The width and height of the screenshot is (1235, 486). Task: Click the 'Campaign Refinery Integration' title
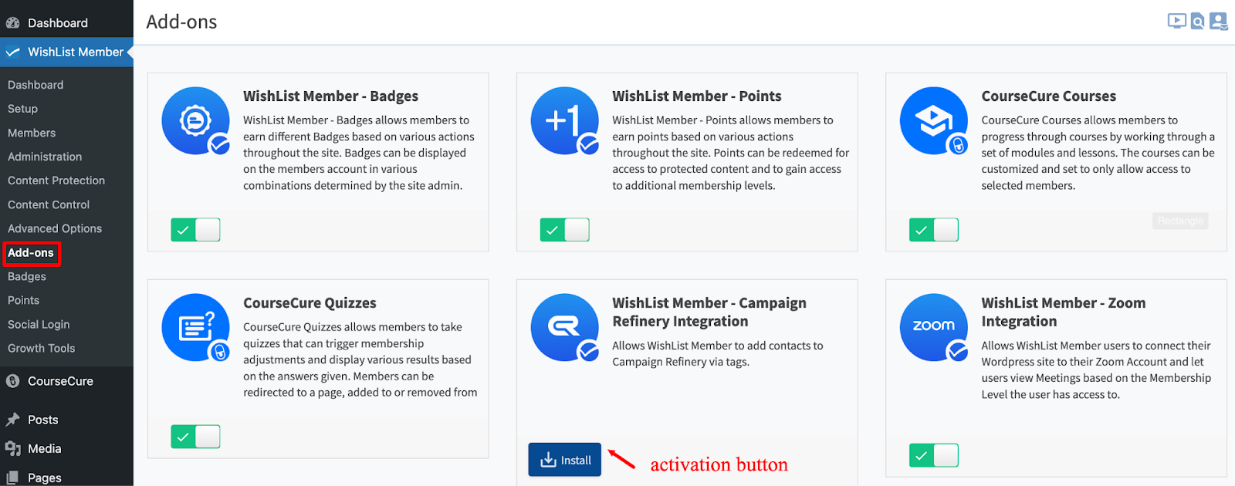point(709,312)
